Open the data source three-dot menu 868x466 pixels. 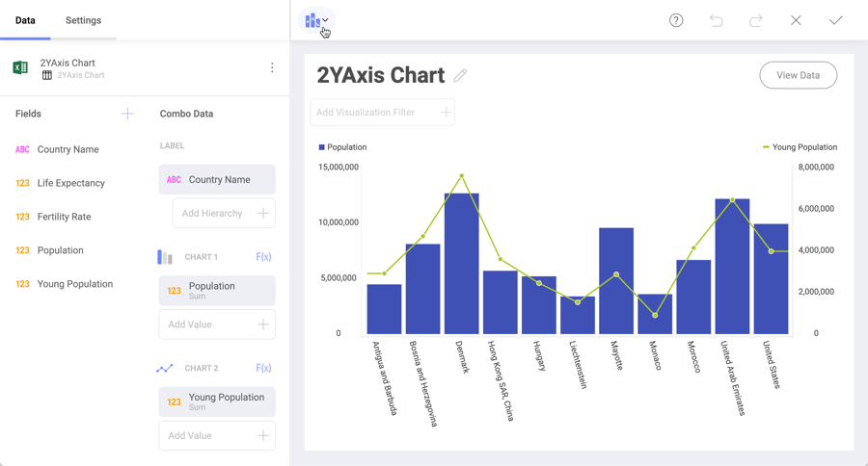(x=272, y=68)
